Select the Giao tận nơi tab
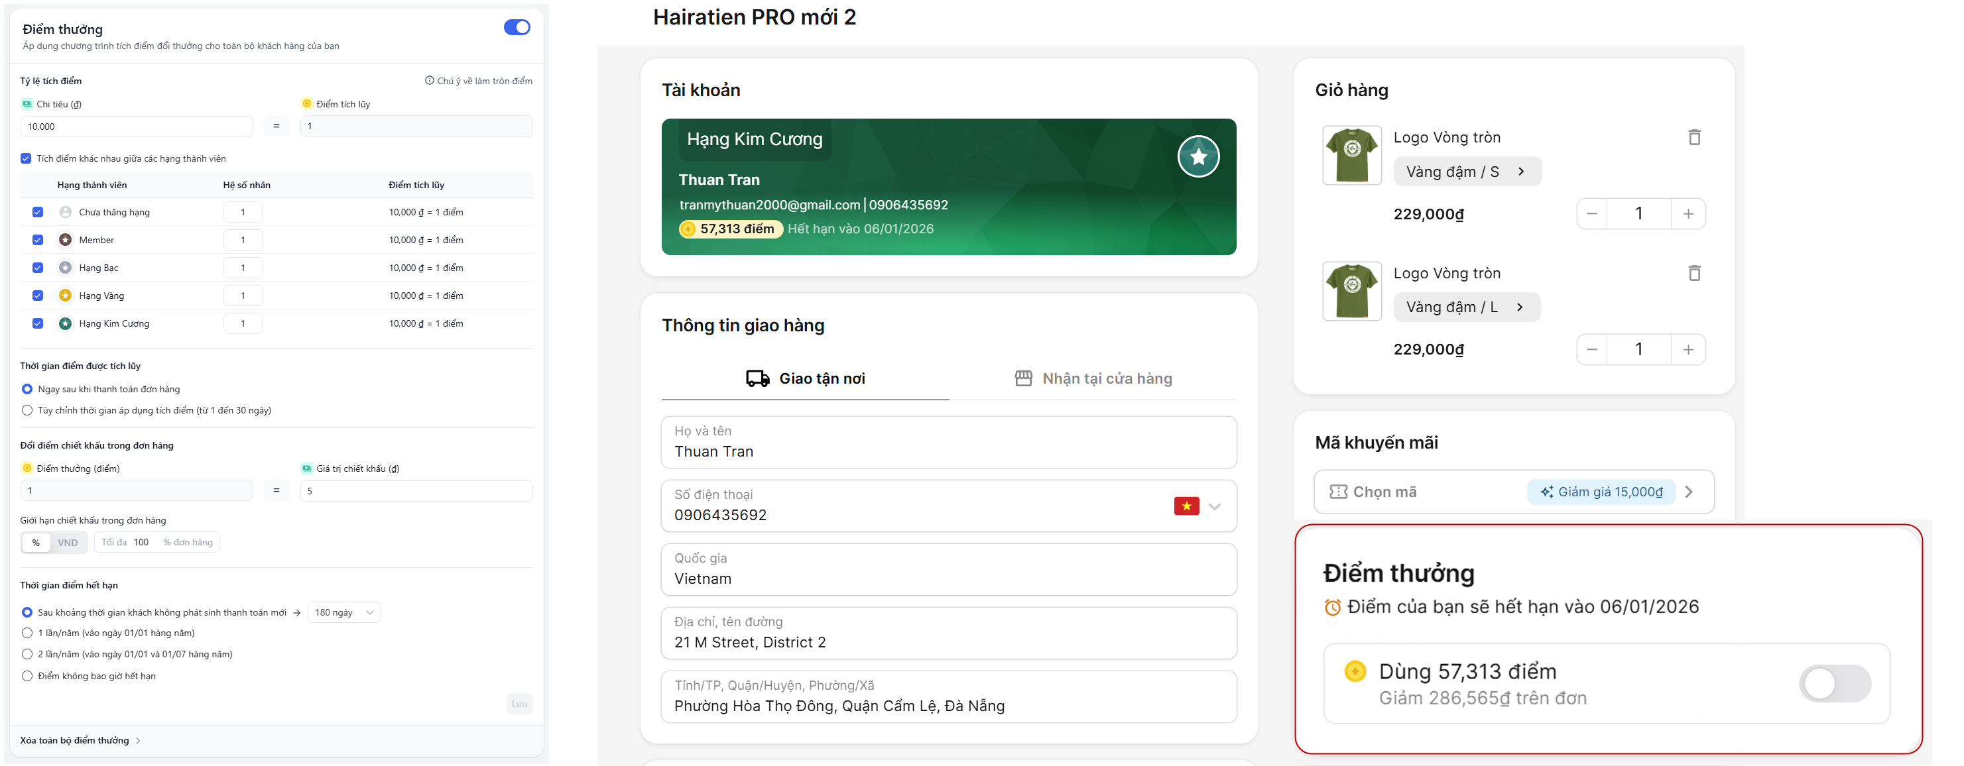The image size is (1964, 766). coord(805,379)
